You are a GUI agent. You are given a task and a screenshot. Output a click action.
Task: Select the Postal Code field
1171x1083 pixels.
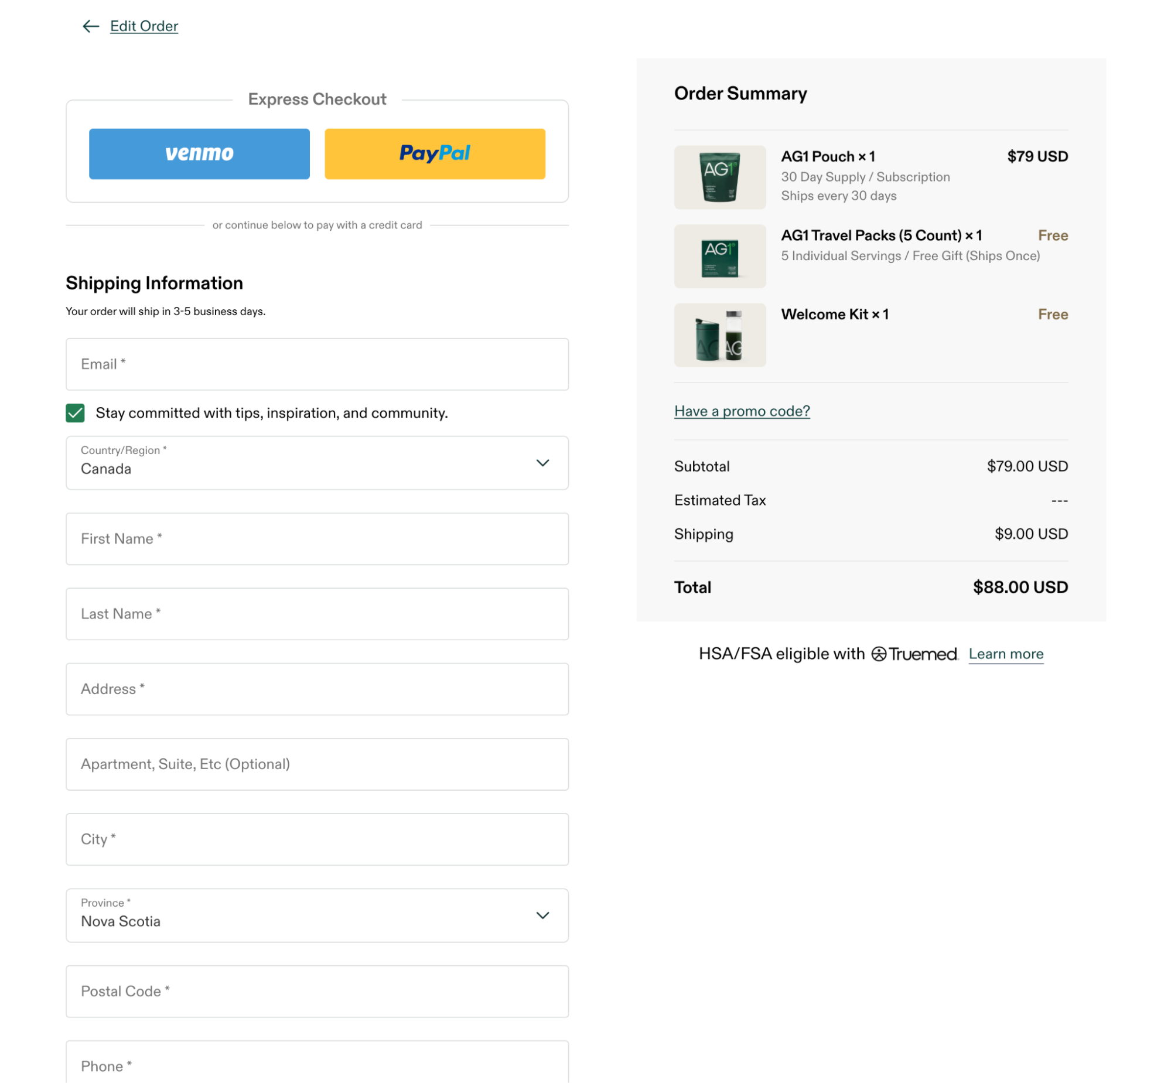(x=317, y=991)
